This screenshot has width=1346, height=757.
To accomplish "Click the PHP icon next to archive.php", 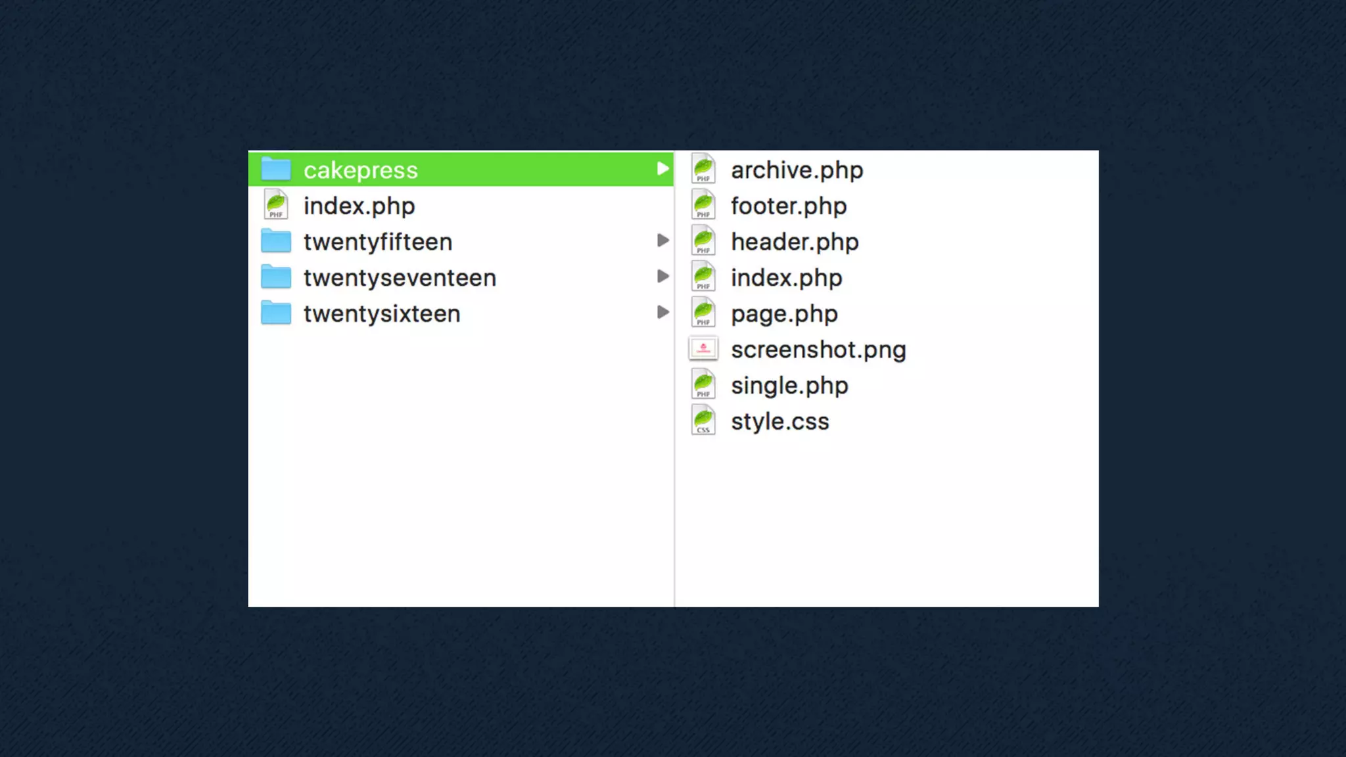I will pyautogui.click(x=703, y=170).
